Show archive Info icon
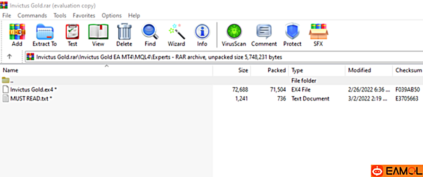423x177 pixels. pyautogui.click(x=202, y=32)
